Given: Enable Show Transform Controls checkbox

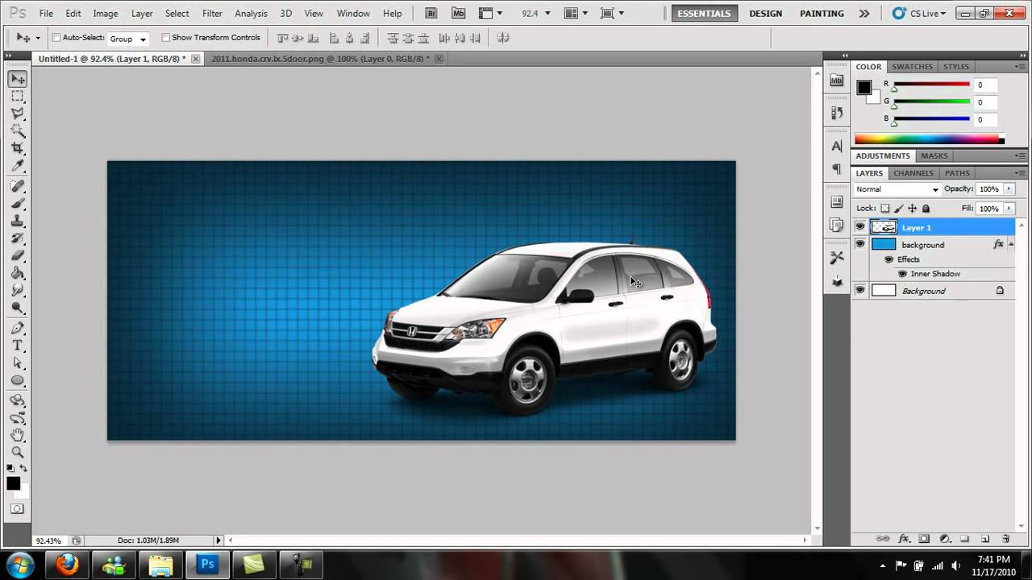Looking at the screenshot, I should coord(166,38).
